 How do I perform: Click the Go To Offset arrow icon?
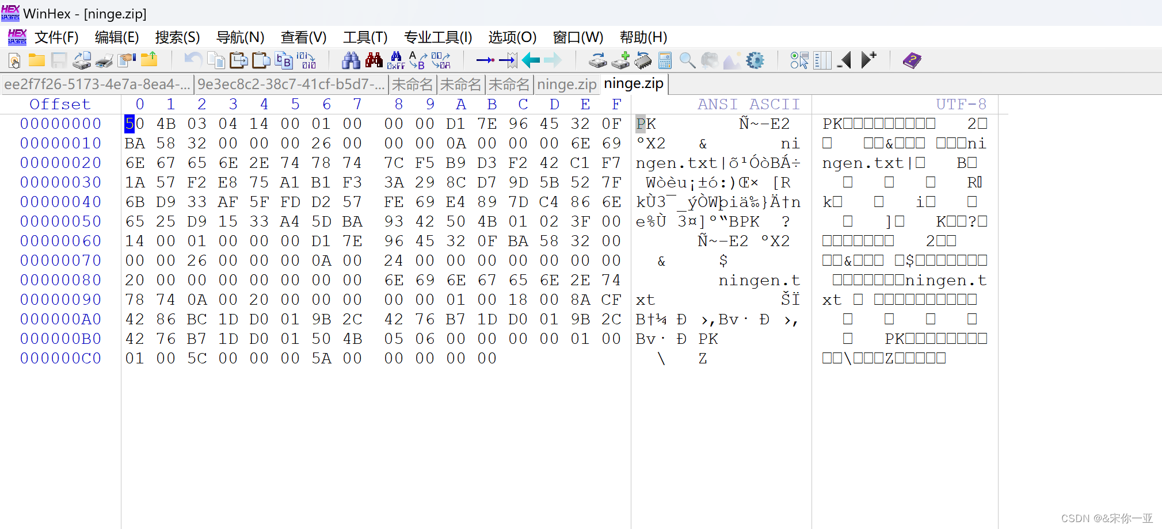pyautogui.click(x=486, y=60)
